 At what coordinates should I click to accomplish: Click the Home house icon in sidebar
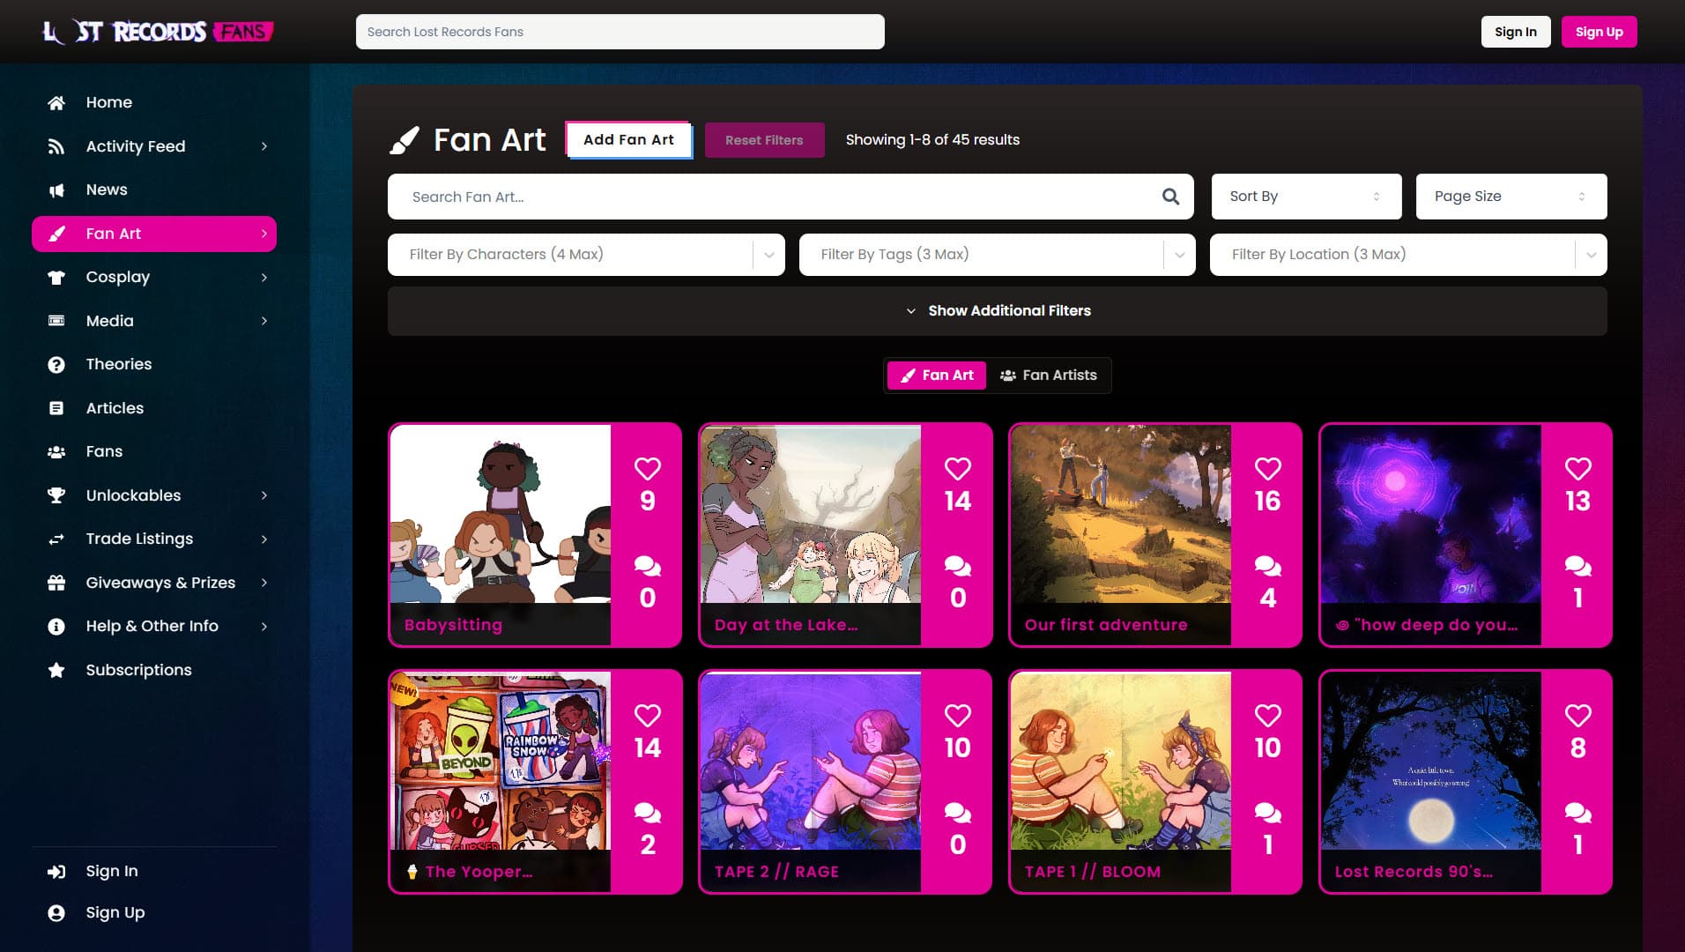point(56,103)
